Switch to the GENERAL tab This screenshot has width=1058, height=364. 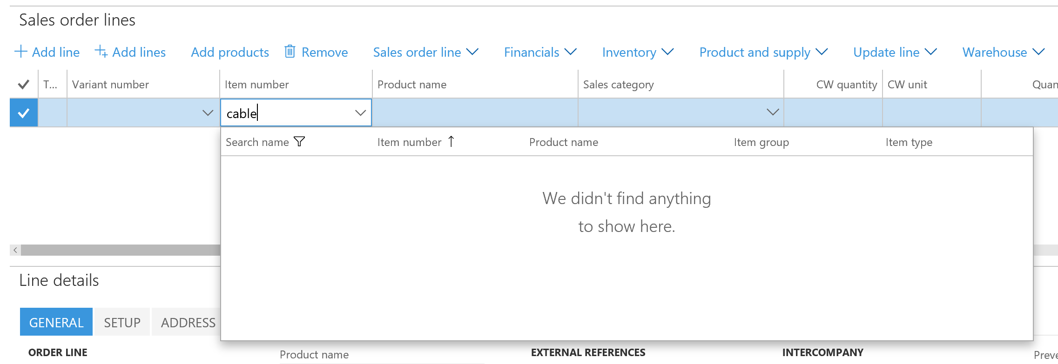(56, 322)
